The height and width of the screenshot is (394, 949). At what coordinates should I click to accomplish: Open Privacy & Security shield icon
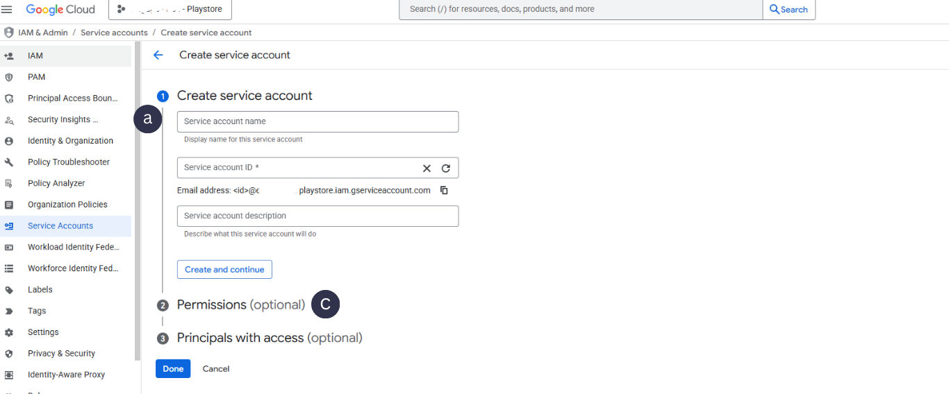pos(9,353)
